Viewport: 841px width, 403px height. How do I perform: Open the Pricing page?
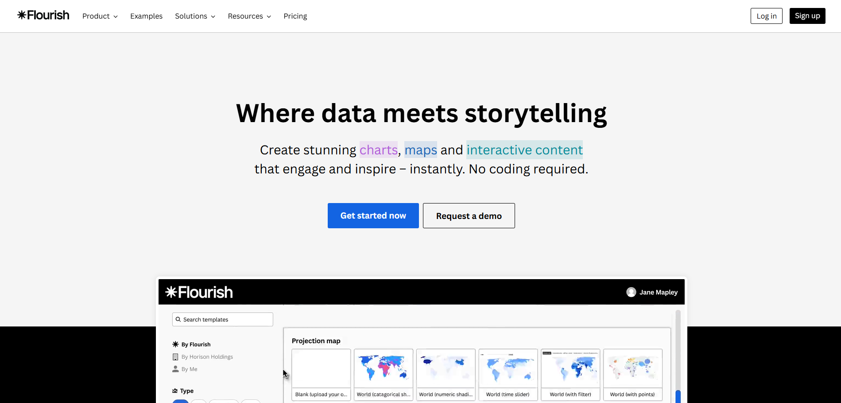[x=295, y=16]
